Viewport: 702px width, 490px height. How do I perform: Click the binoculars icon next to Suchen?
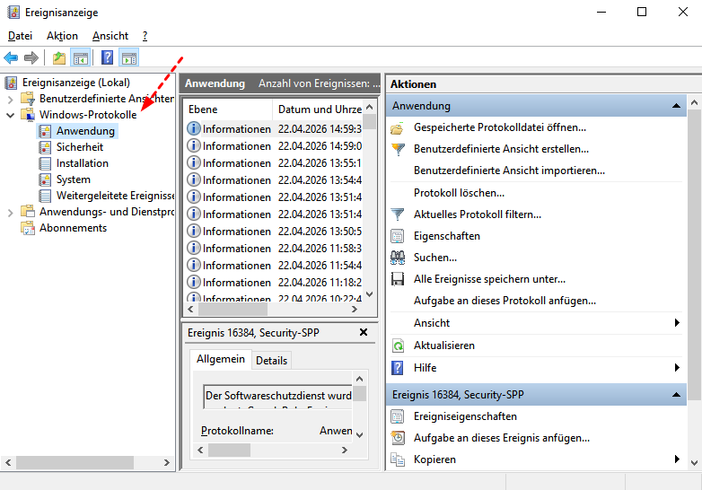[x=398, y=258]
